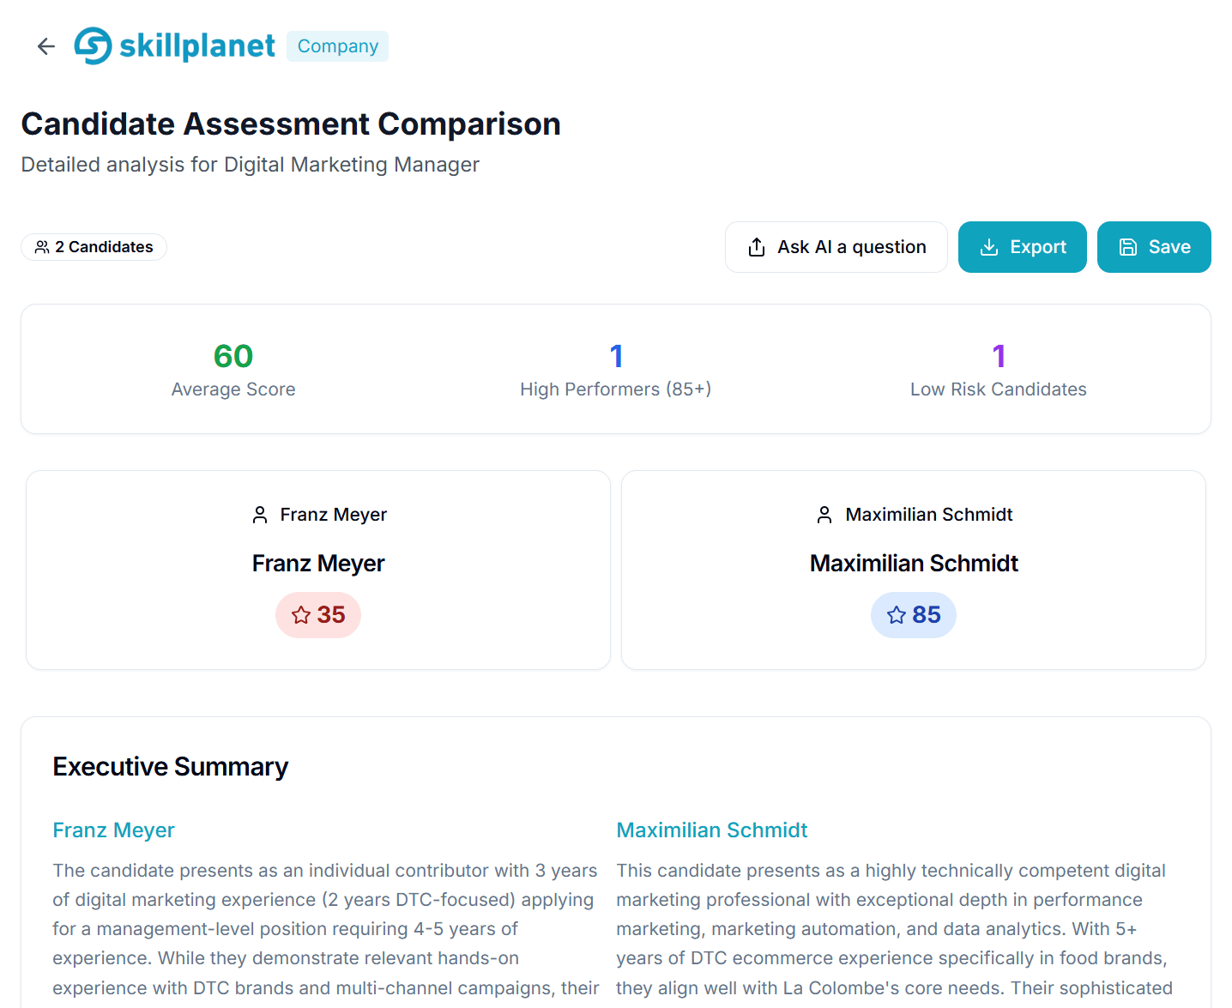Click Franz Meyer's score badge showing 35
1232x1008 pixels.
tap(318, 615)
